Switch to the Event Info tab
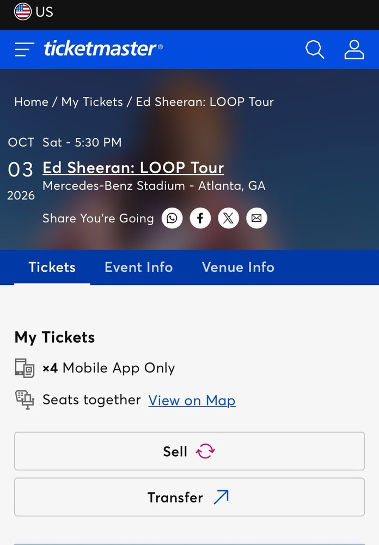The width and height of the screenshot is (379, 545). tap(138, 267)
